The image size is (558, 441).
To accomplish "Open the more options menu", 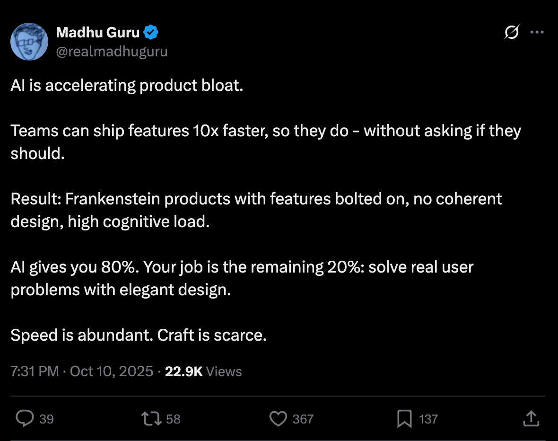I will pos(537,32).
